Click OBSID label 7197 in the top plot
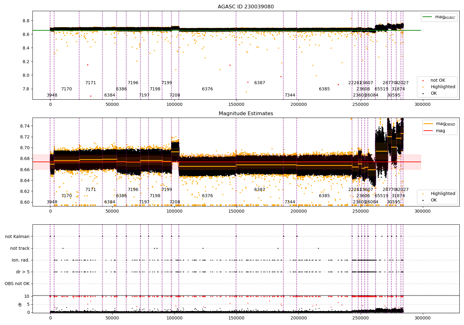The image size is (464, 325). [x=144, y=95]
